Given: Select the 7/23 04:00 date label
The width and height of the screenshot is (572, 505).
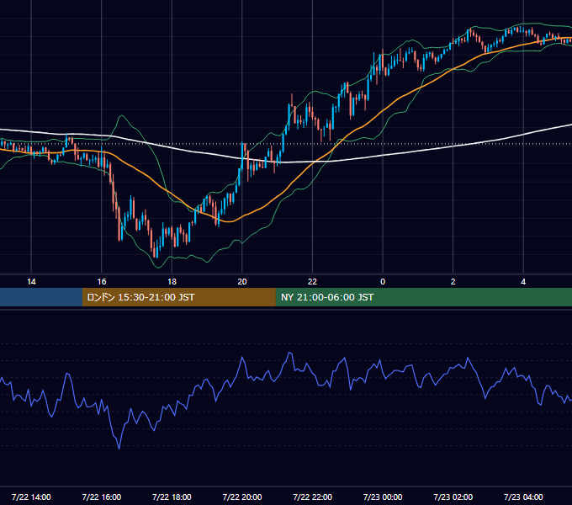Looking at the screenshot, I should coord(523,497).
